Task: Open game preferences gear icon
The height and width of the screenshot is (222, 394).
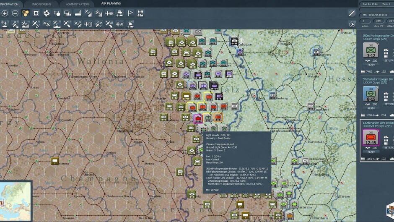Action: 47,13
